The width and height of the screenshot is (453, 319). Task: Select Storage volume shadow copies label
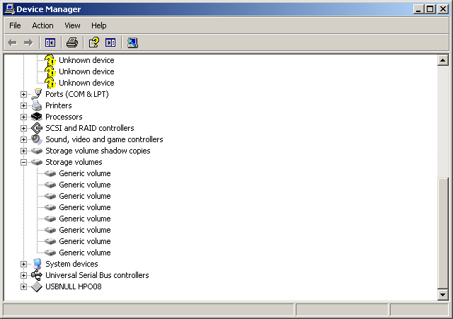[x=98, y=151]
